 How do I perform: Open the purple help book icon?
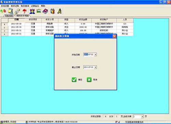coord(45,11)
